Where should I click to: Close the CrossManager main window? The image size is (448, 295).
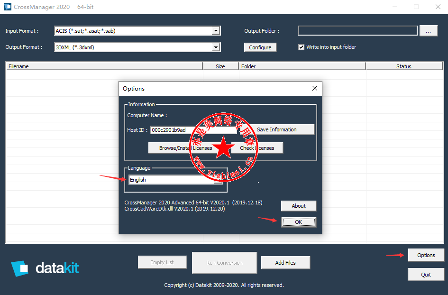pyautogui.click(x=438, y=7)
